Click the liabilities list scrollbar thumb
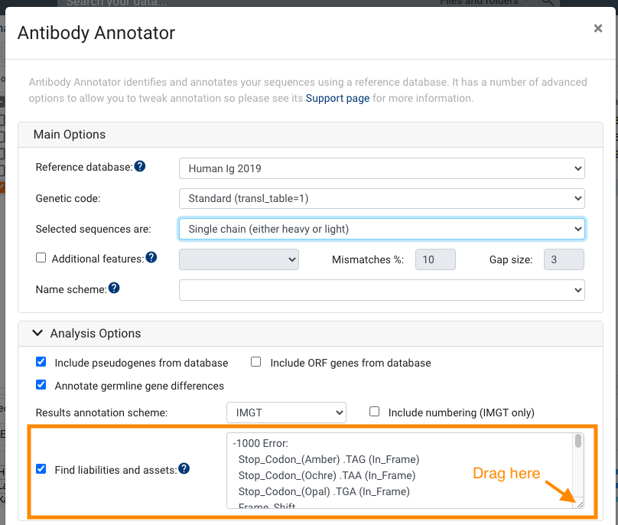 click(x=578, y=441)
